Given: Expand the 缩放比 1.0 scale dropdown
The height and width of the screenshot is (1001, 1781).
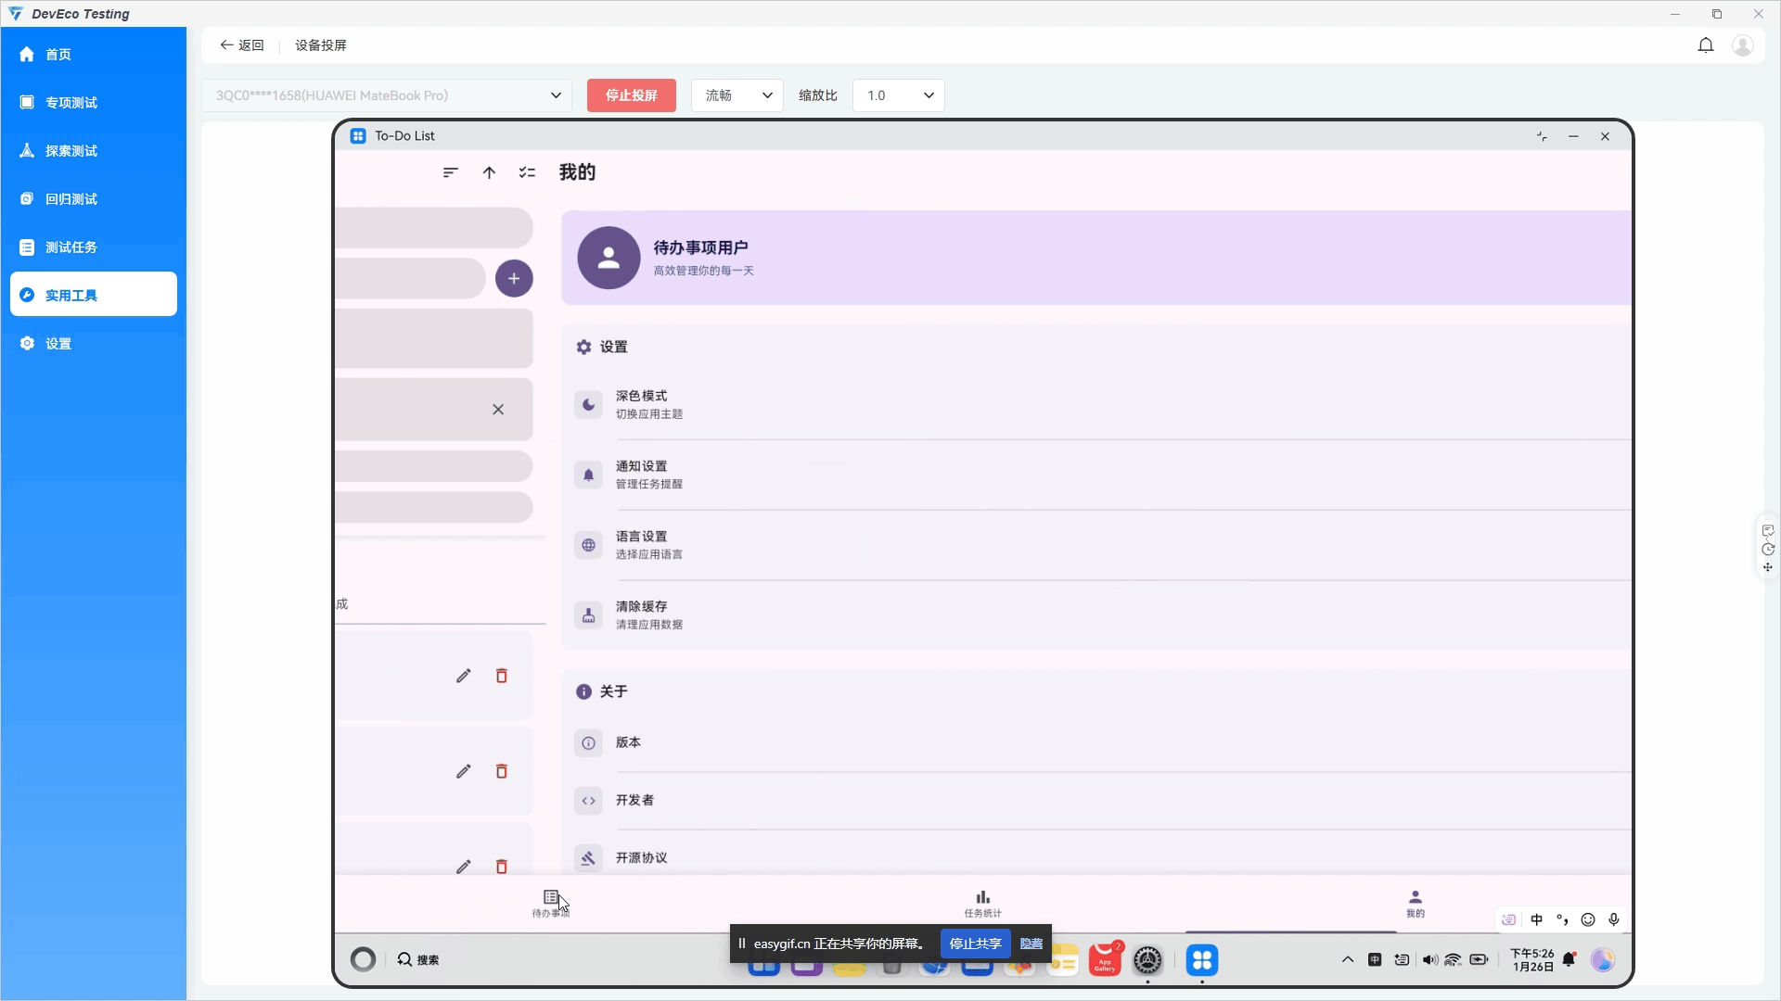Looking at the screenshot, I should click(x=898, y=95).
